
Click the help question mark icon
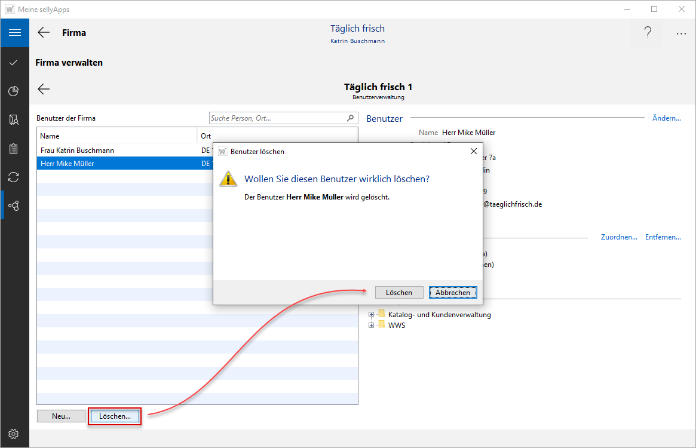[x=648, y=33]
